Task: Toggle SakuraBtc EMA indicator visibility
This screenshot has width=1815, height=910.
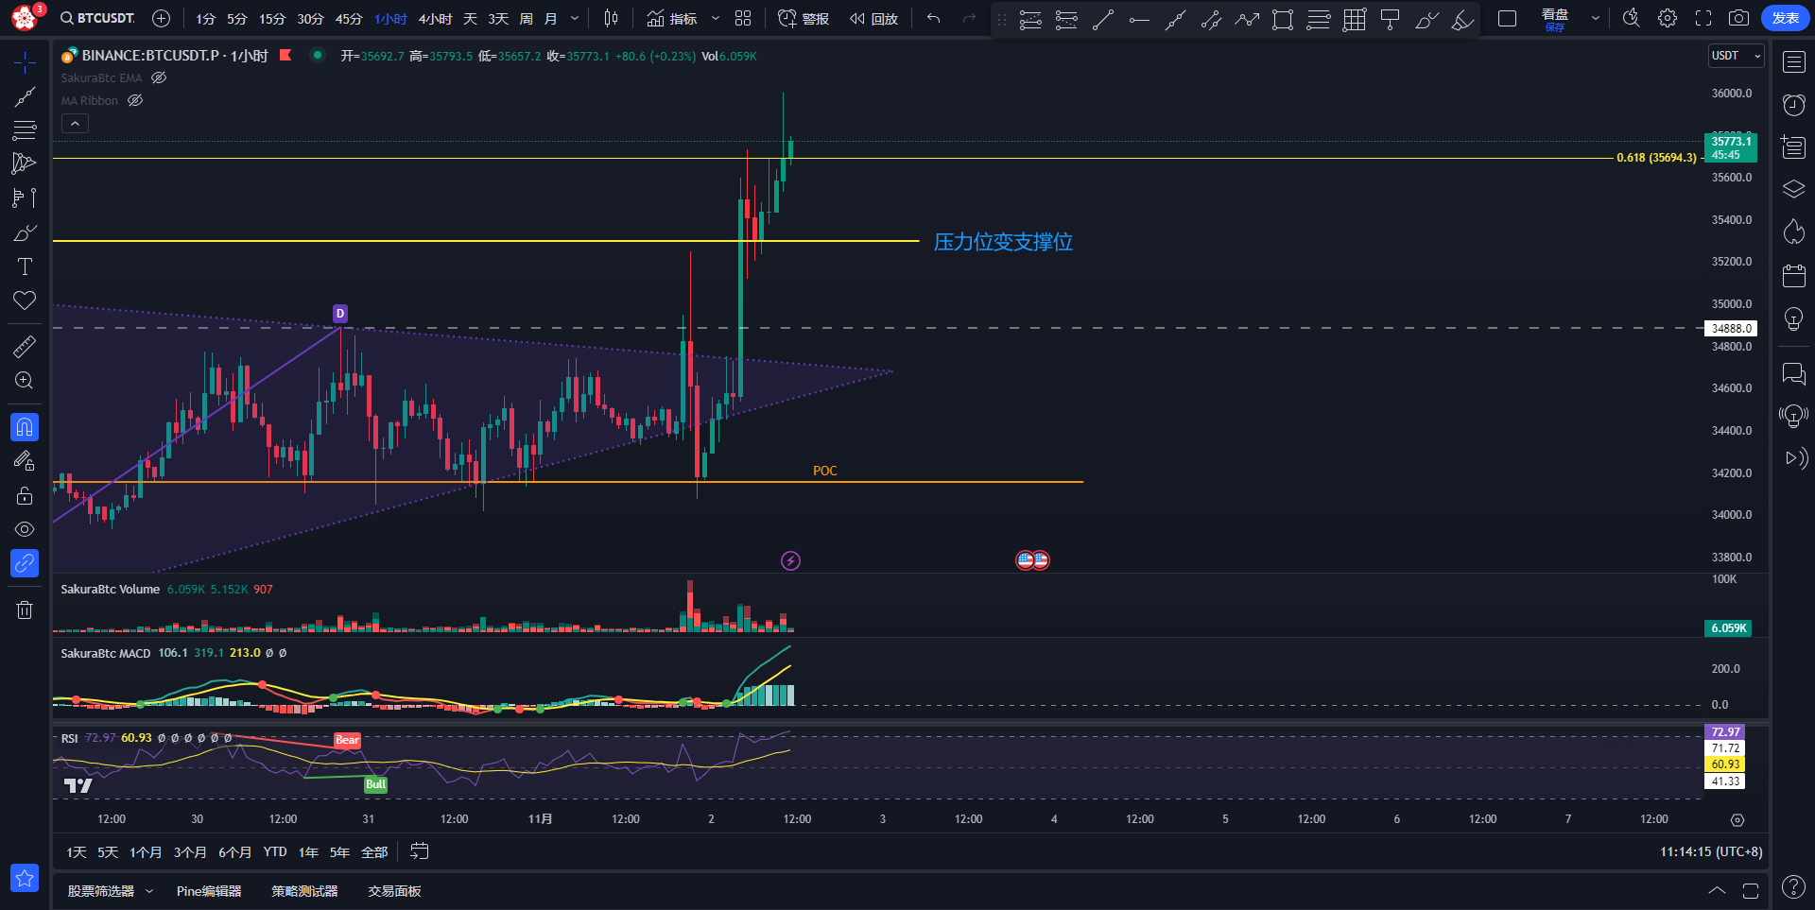Action: (159, 77)
